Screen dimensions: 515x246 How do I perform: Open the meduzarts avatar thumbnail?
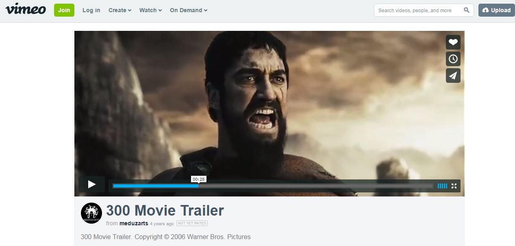coord(91,213)
